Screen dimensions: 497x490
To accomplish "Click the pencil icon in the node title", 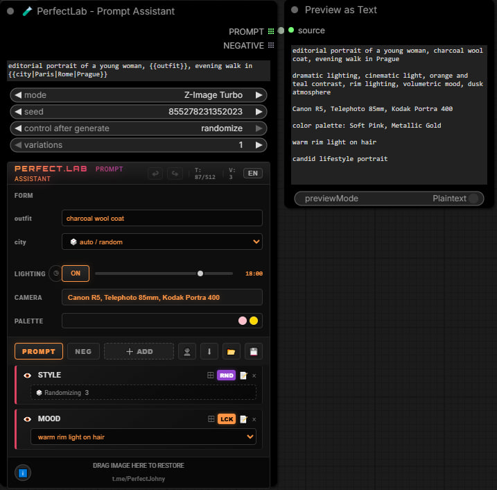I will click(x=27, y=11).
